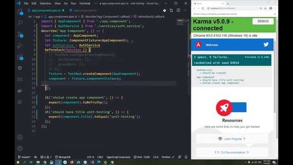Screen dimensions: 293x165
Task: Open the Explorer view in activity bar
Action: point(20,12)
